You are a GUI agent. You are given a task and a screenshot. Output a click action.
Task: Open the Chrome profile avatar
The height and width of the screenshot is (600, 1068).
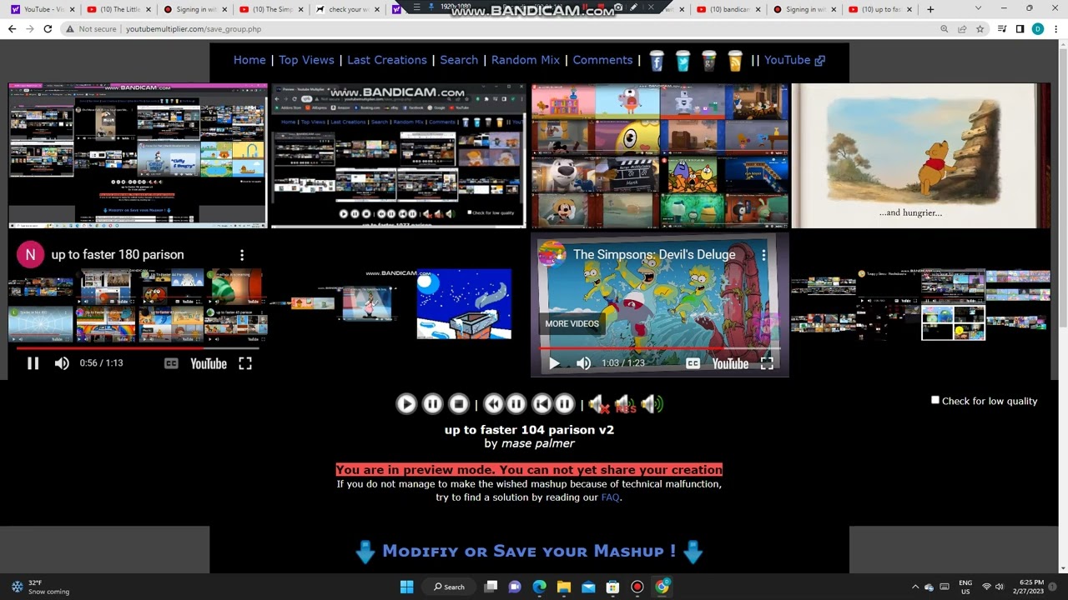tap(1038, 28)
